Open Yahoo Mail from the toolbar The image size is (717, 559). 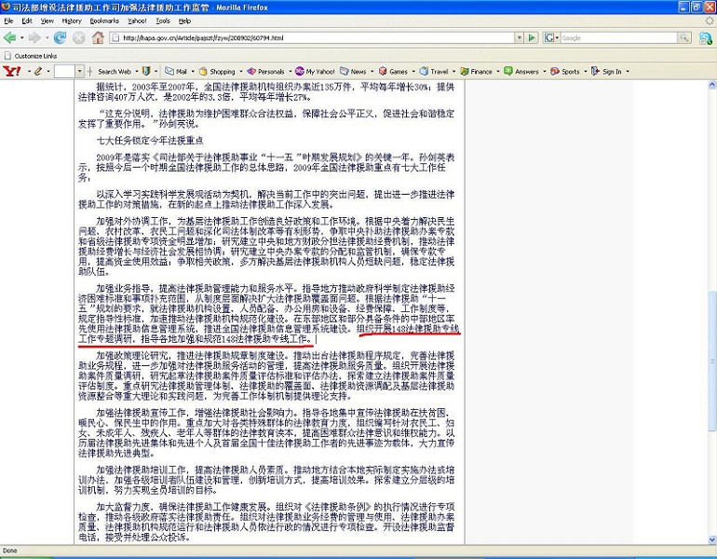coord(176,72)
